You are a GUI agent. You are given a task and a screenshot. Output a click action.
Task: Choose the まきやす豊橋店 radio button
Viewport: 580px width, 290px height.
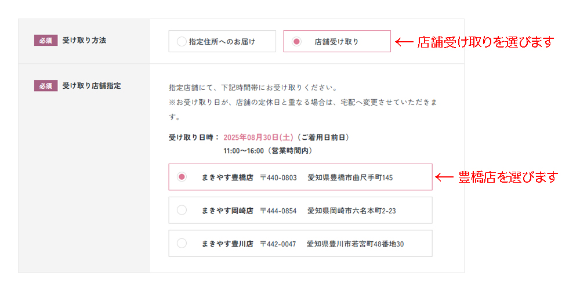point(182,177)
